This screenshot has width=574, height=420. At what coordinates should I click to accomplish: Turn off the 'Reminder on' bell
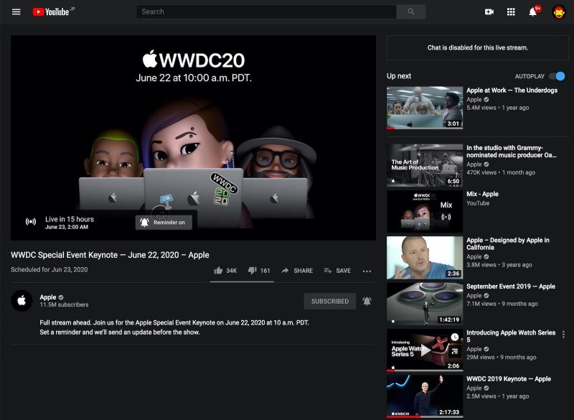pyautogui.click(x=164, y=222)
